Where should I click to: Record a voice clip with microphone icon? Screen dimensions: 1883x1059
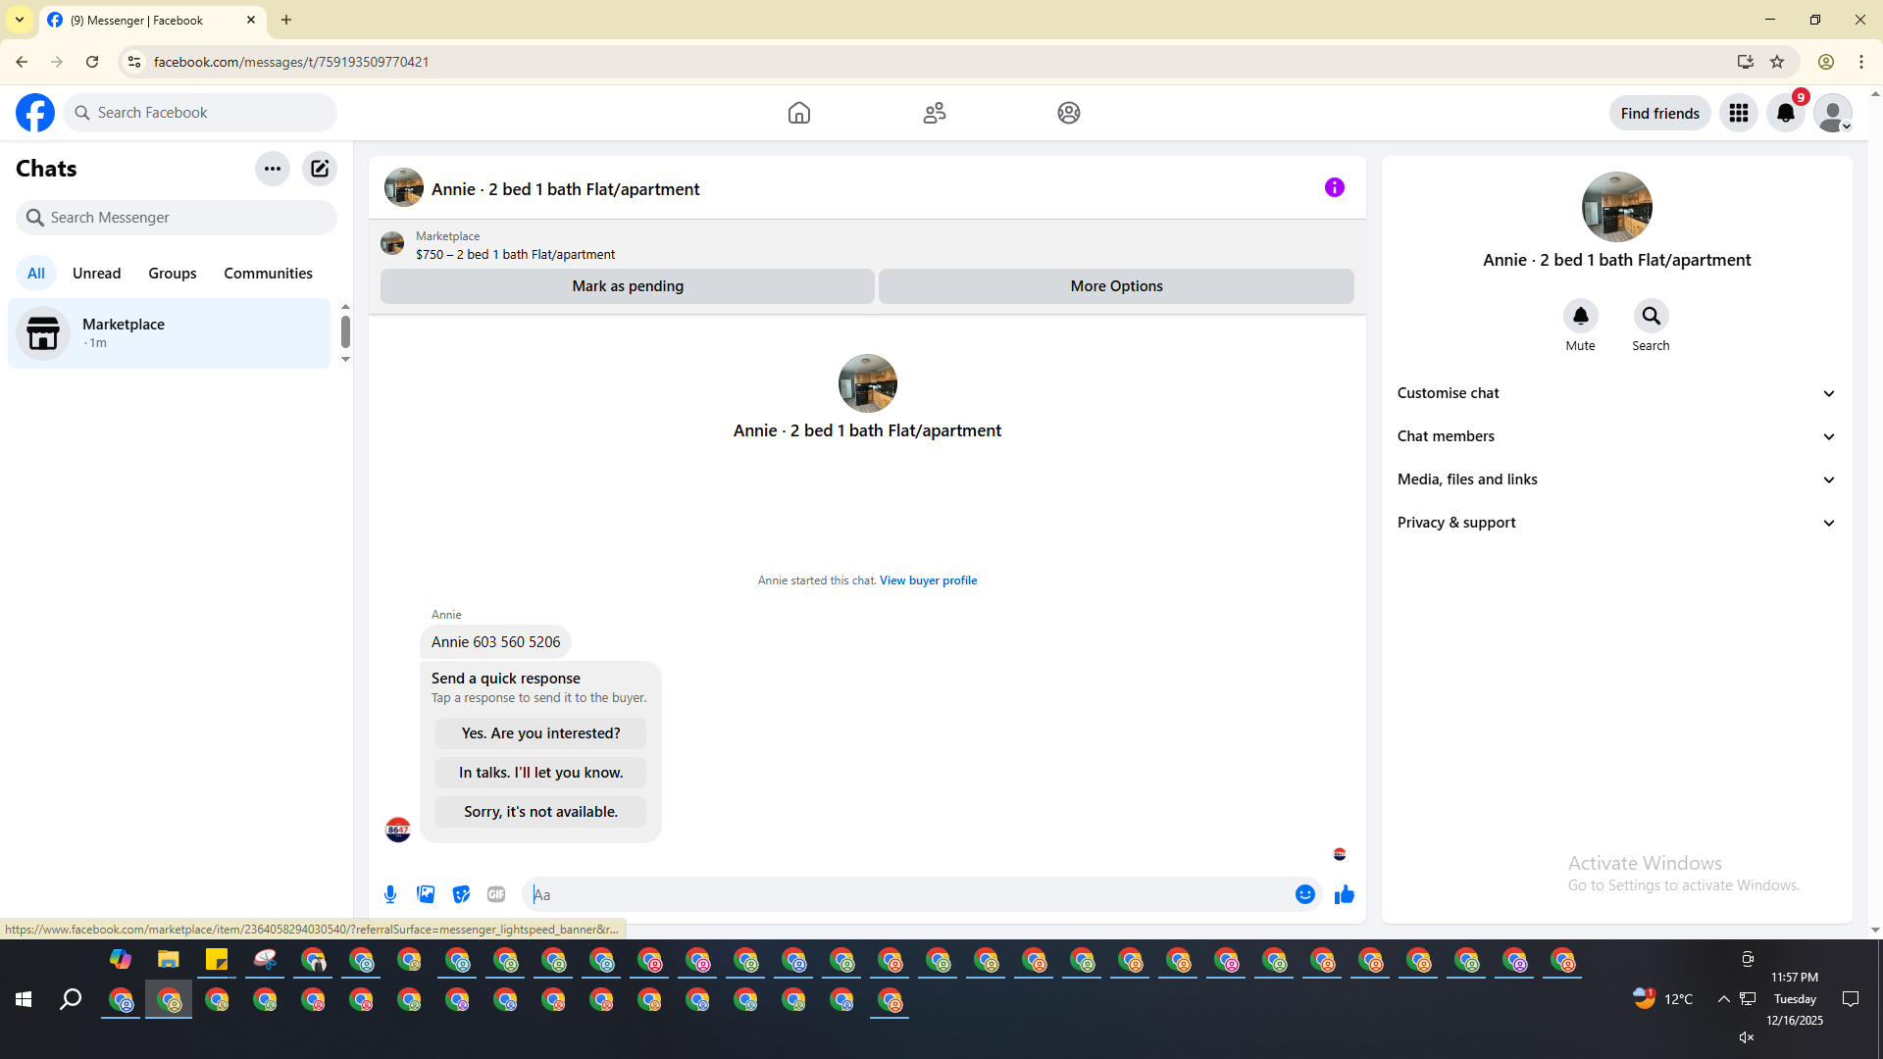click(390, 894)
